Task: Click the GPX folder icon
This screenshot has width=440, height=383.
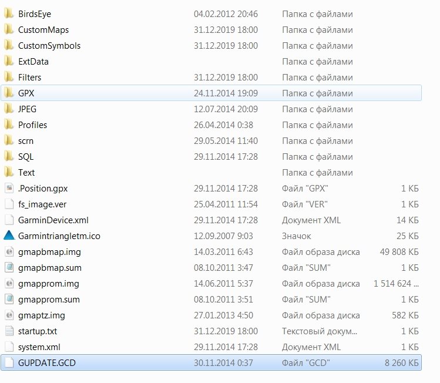Action: click(x=9, y=93)
